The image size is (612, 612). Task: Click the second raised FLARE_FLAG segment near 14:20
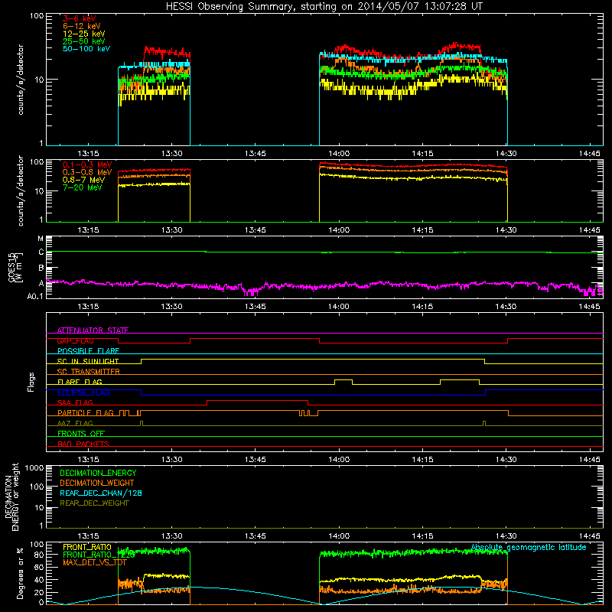pyautogui.click(x=460, y=379)
